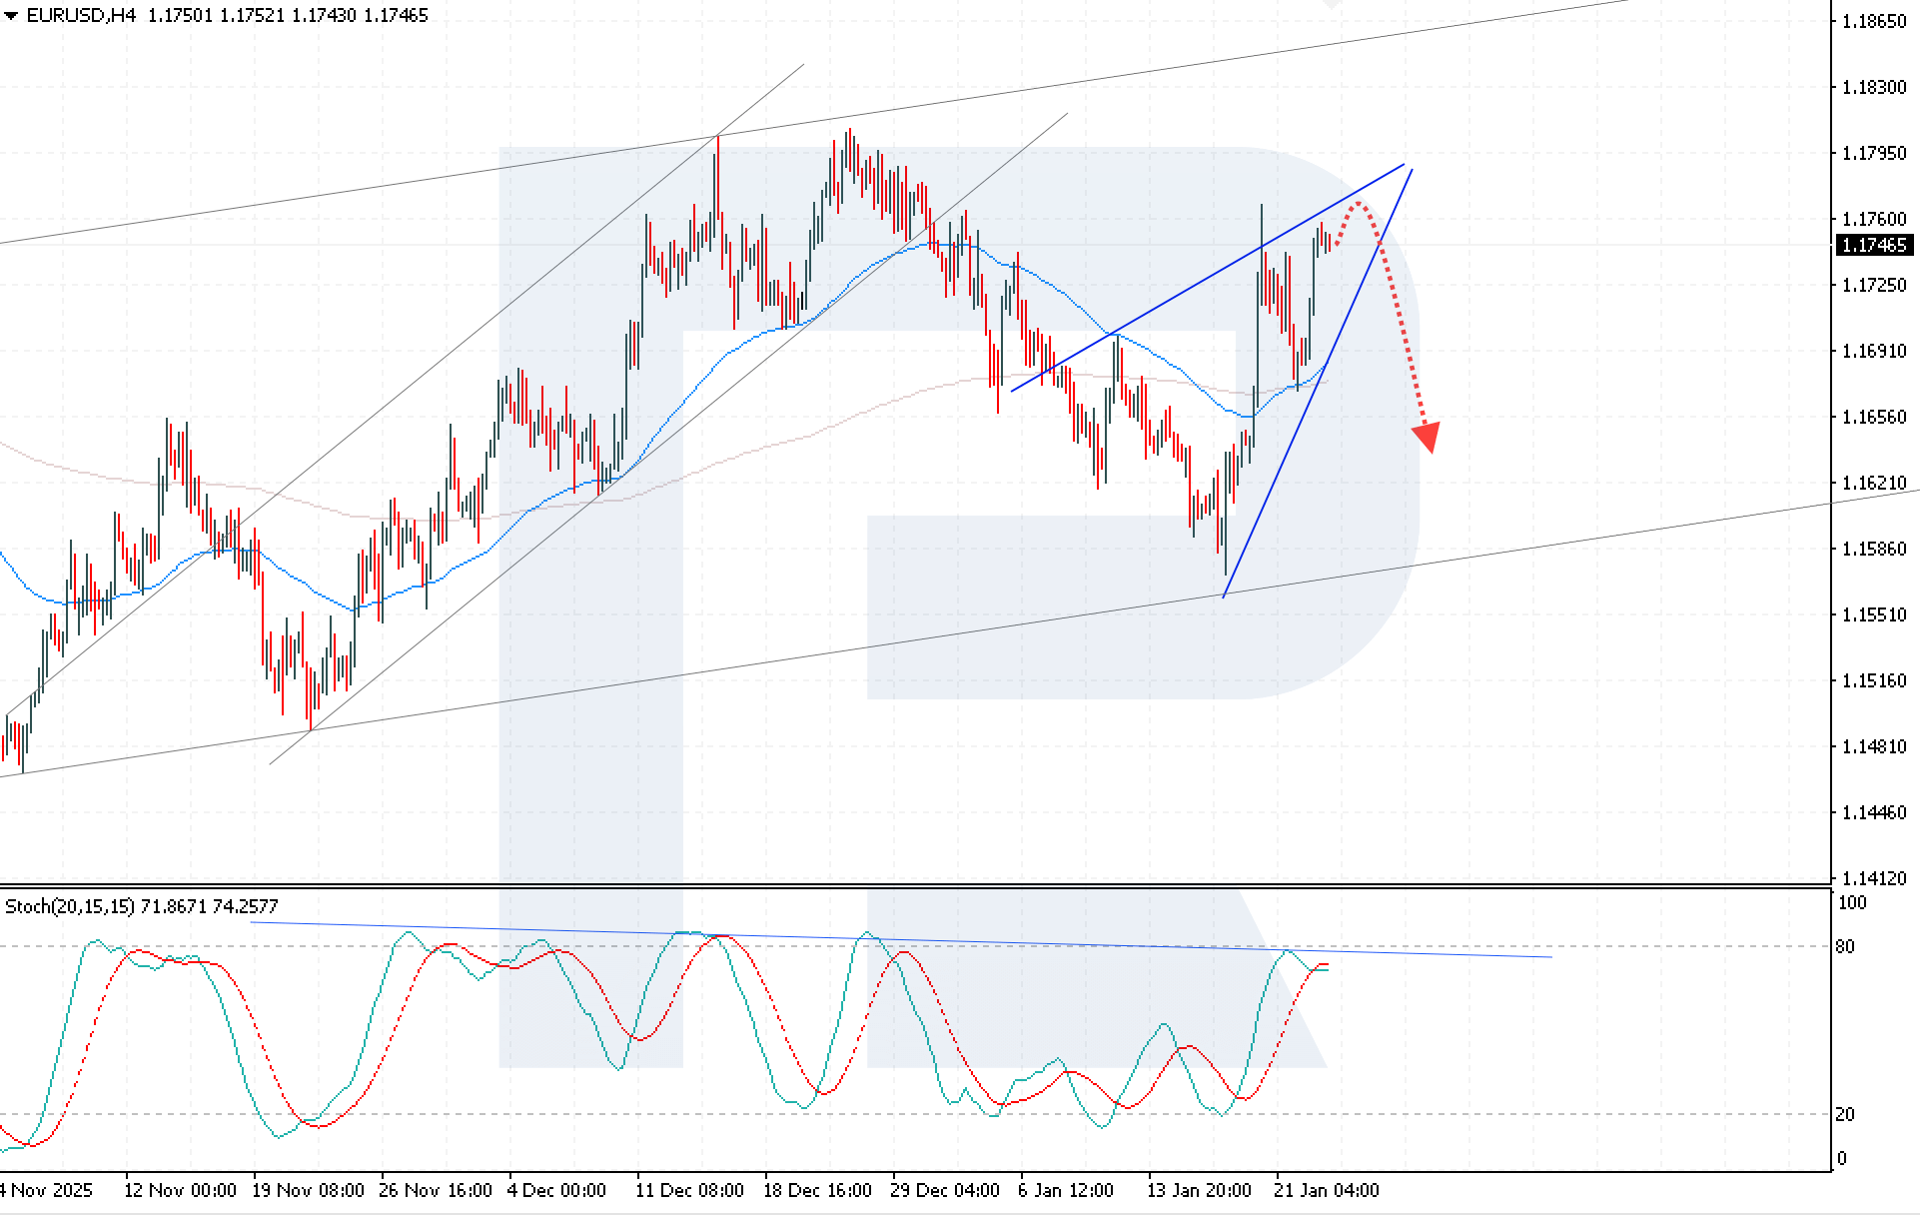Click the red forecast arrowhead
Screen dimensions: 1920x1215
(x=1428, y=437)
